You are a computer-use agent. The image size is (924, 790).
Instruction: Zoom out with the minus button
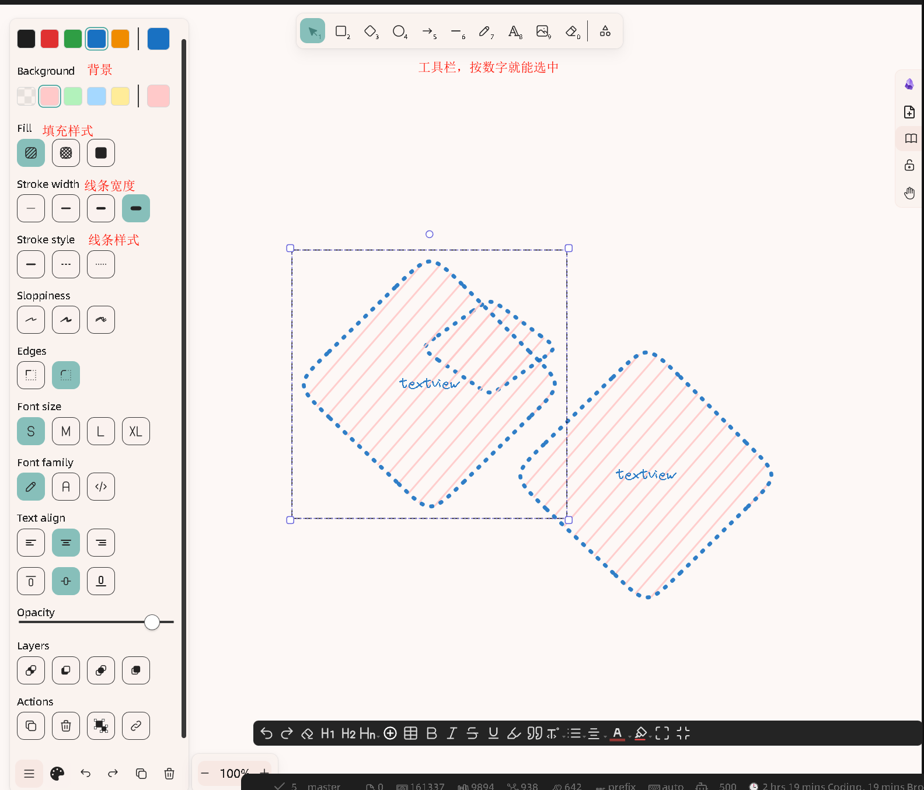205,773
